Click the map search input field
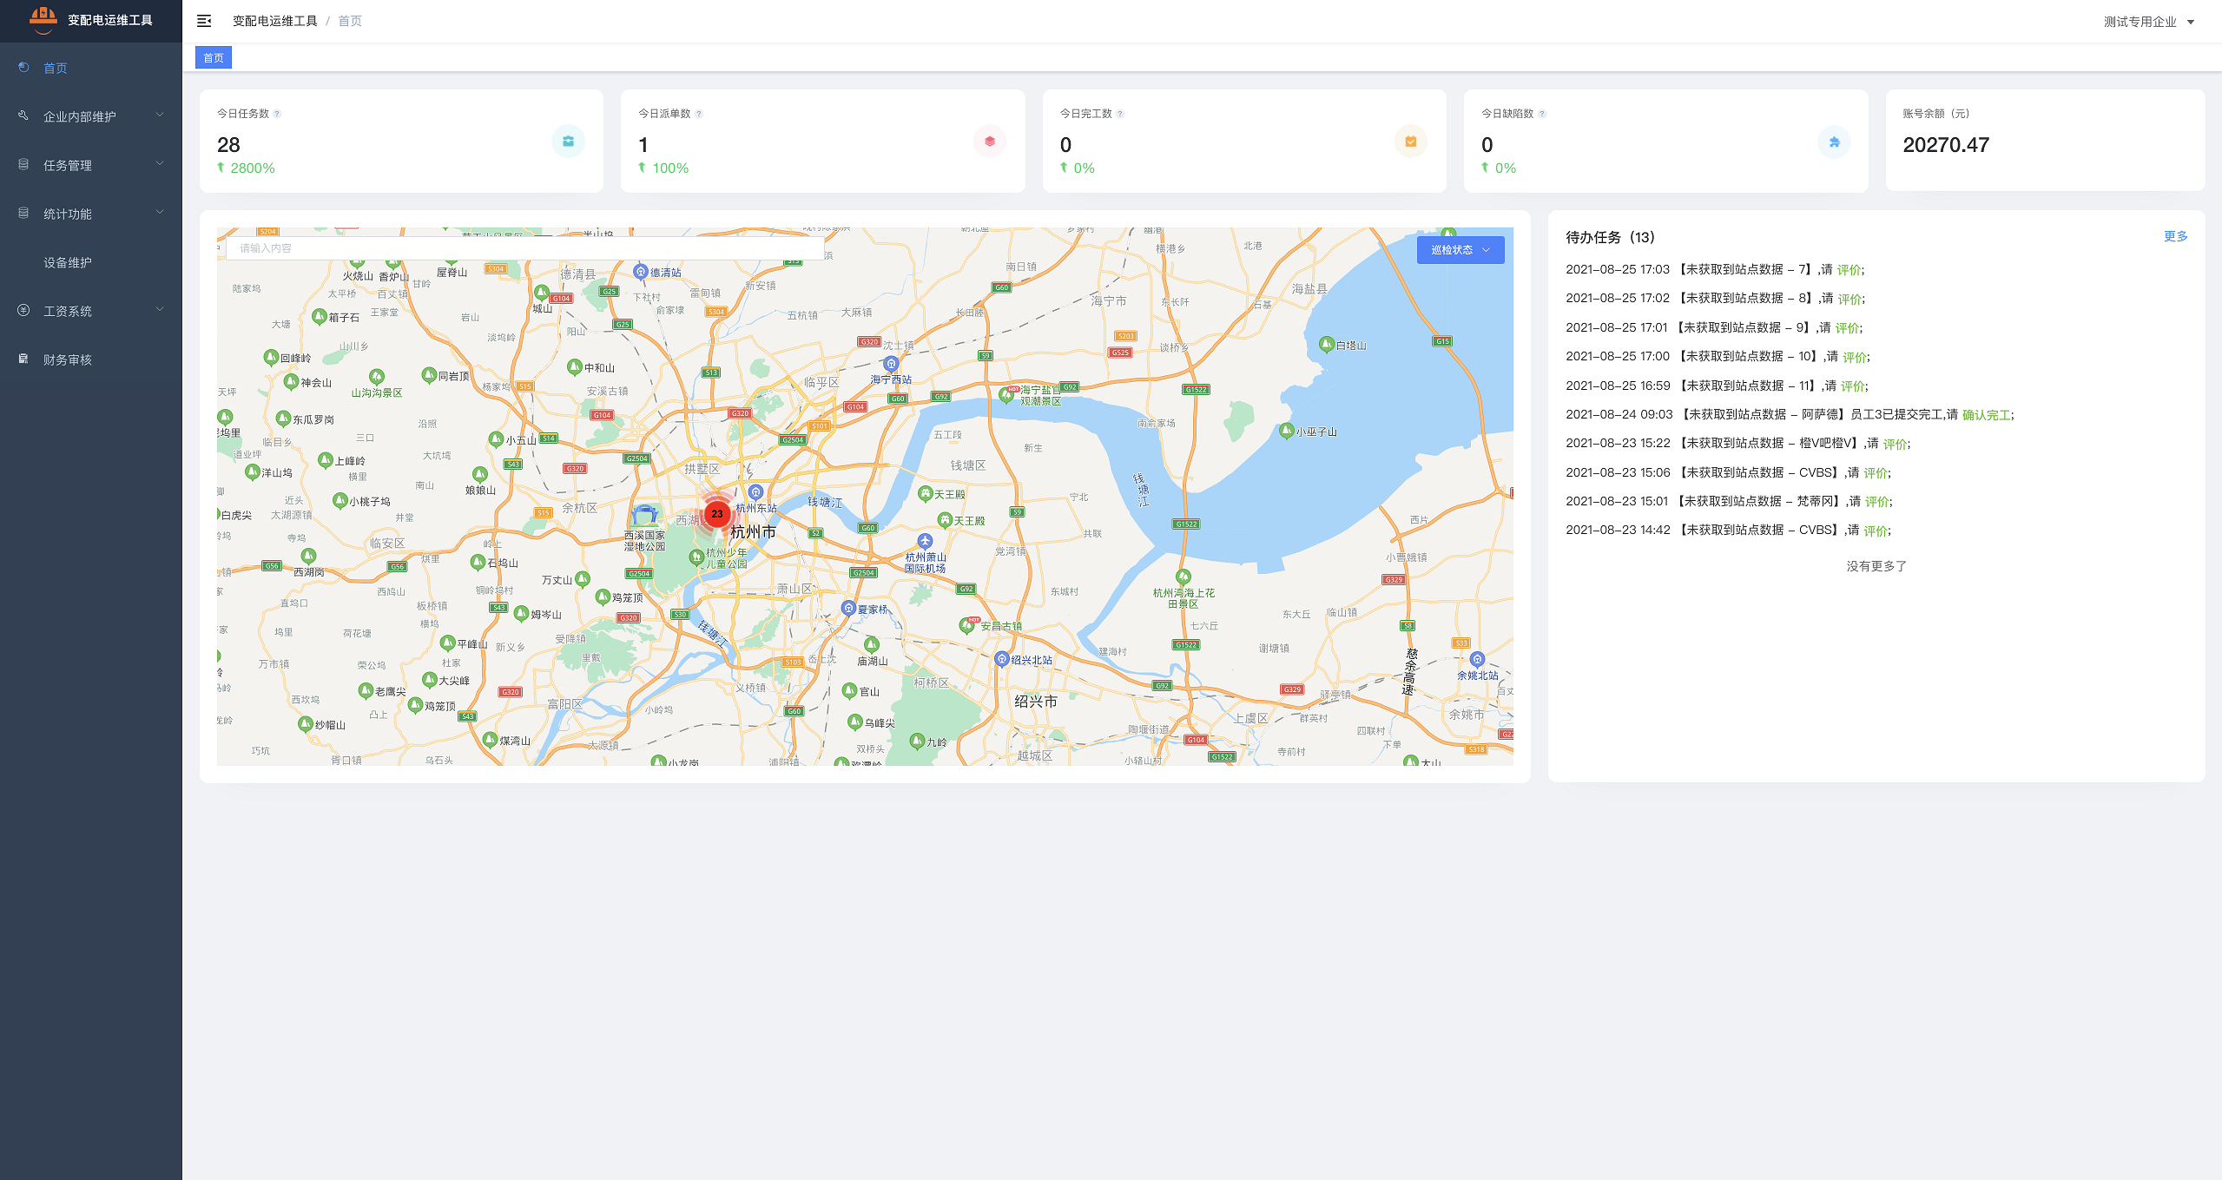The image size is (2222, 1180). (x=521, y=248)
